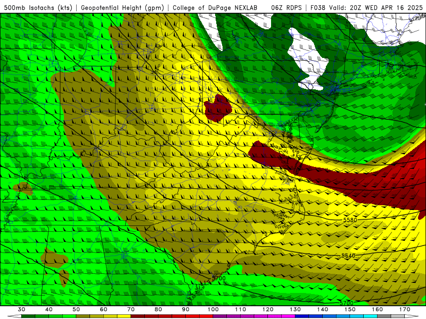426x319 pixels.
Task: Click the 5700 contour label beside the coastline
Action: coord(219,278)
